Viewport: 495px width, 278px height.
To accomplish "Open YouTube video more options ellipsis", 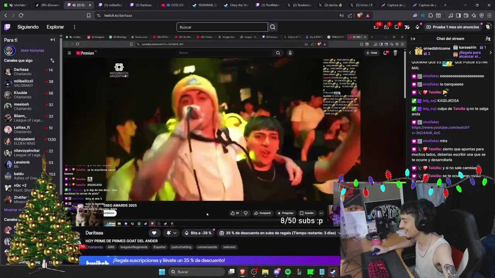I will click(321, 213).
